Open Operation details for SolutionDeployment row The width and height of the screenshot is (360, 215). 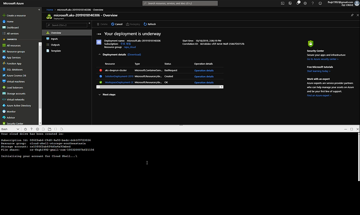[x=204, y=76]
